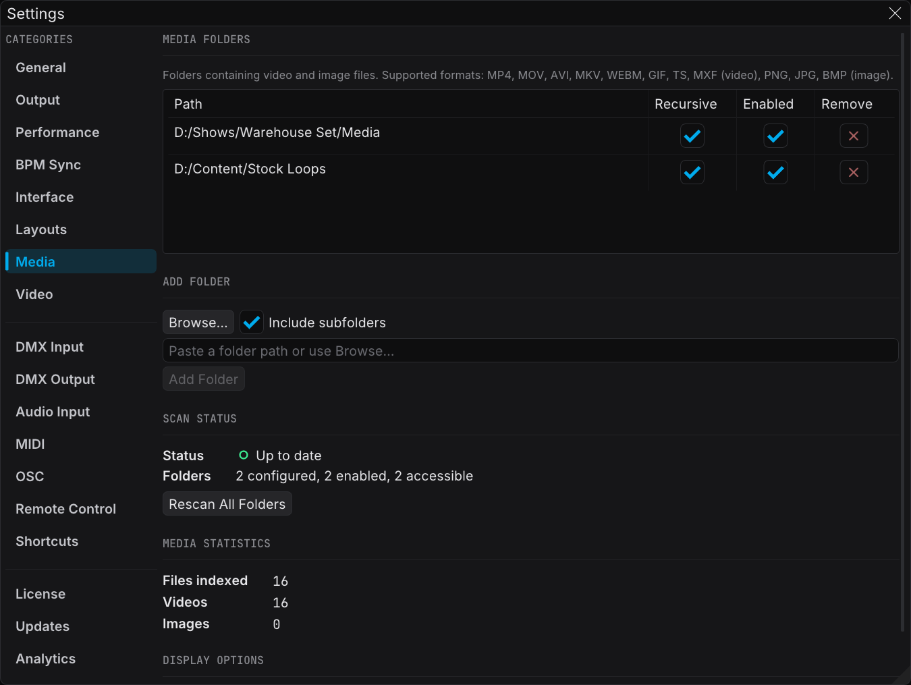Open the Output category
Screen dimensions: 911x685
[81, 100]
